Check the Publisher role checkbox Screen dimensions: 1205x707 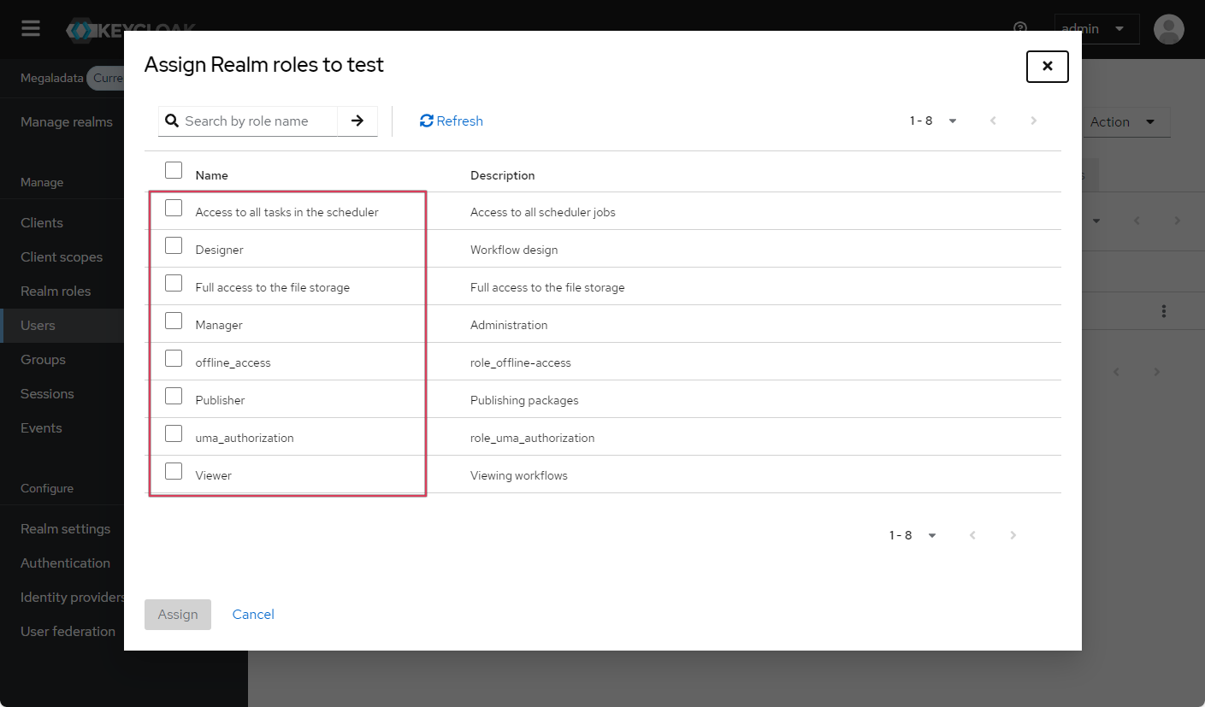coord(174,396)
